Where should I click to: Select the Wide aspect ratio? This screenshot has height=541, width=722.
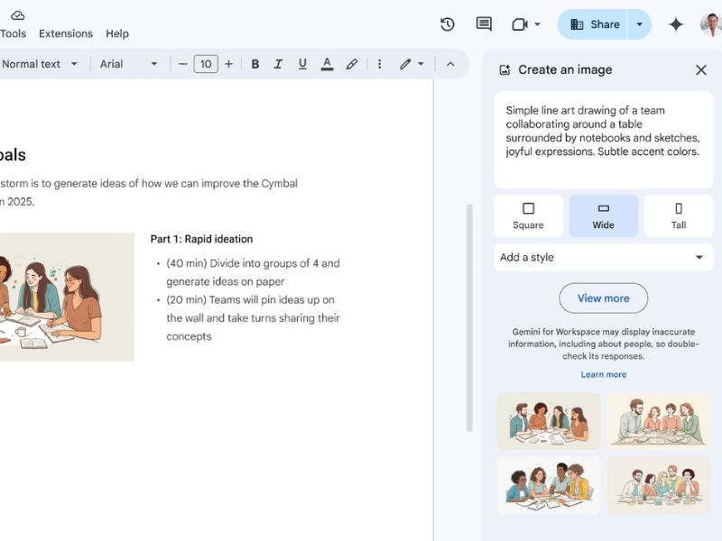(604, 215)
